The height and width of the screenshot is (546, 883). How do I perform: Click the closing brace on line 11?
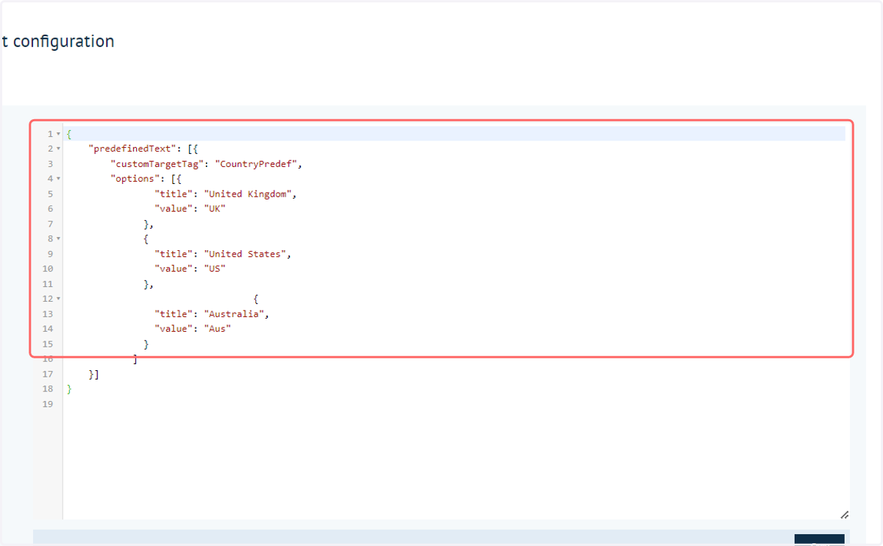pos(146,284)
